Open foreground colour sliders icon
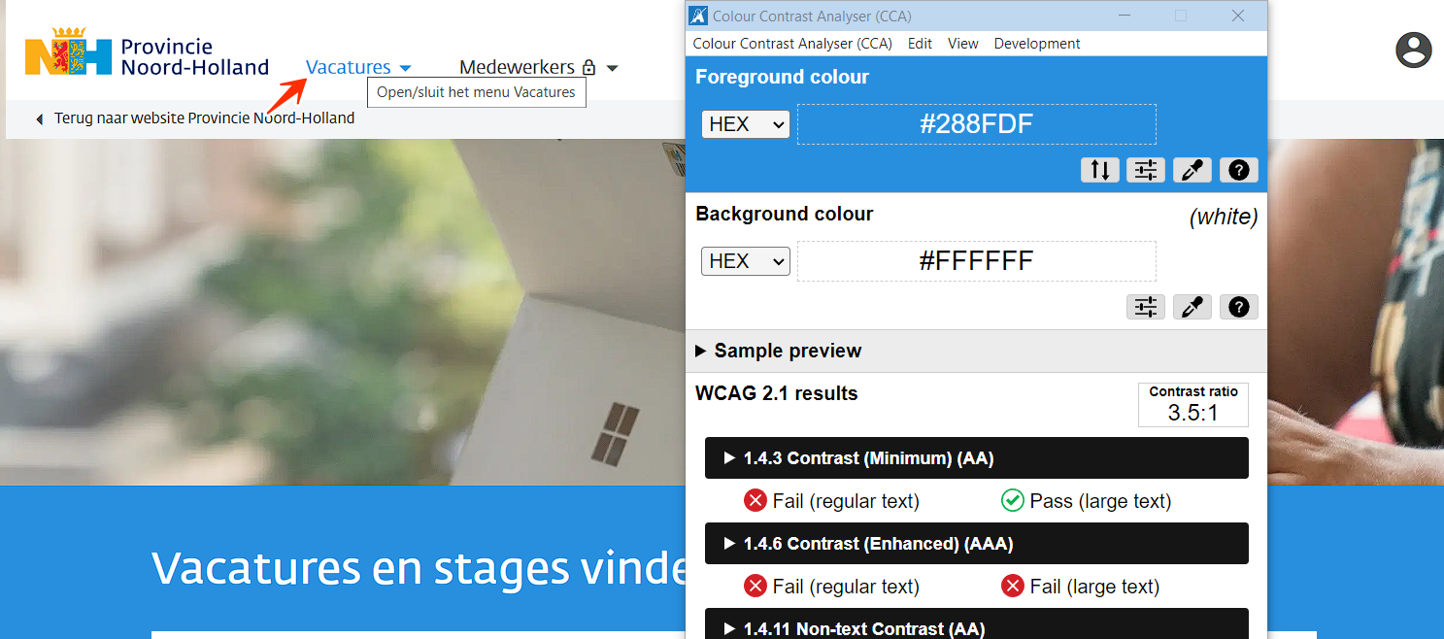This screenshot has width=1444, height=639. (x=1146, y=170)
